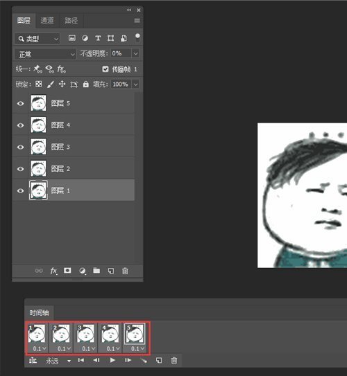The height and width of the screenshot is (376, 347).
Task: Open the 正常 blend mode dropdown
Action: tap(45, 54)
